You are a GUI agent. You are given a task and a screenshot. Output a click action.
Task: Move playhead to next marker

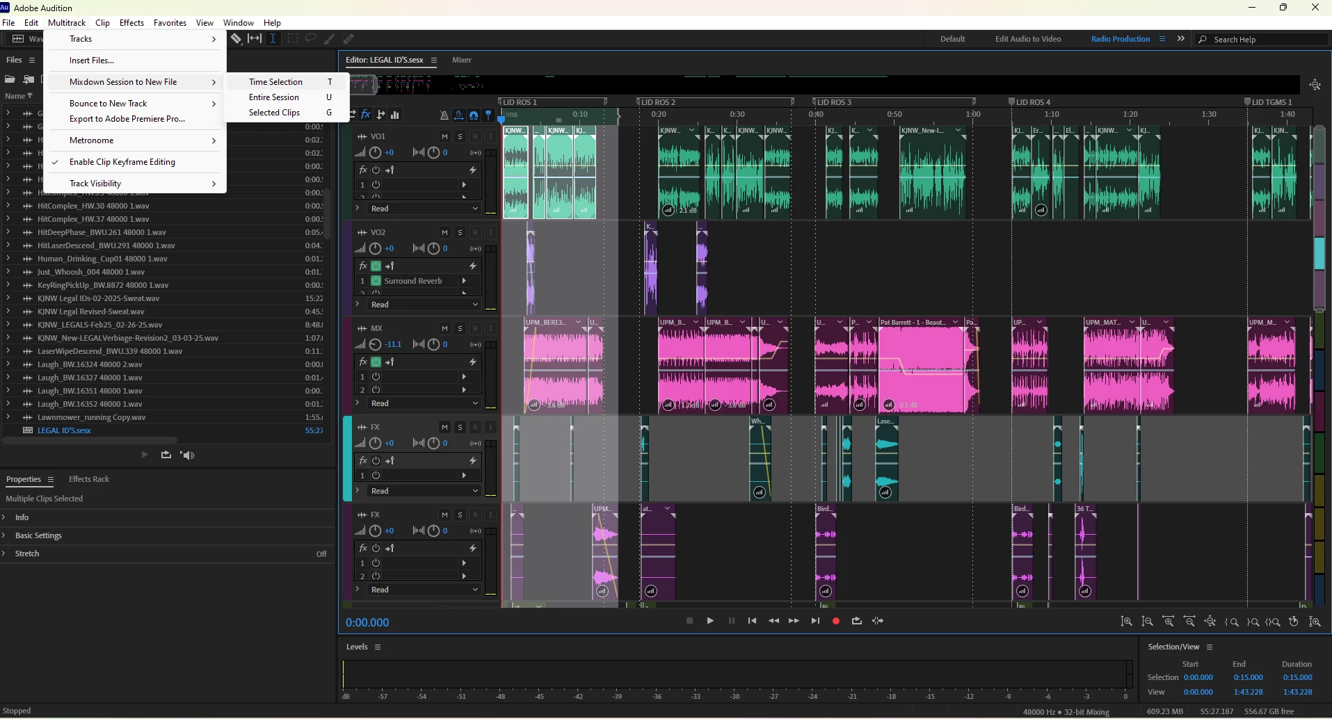(815, 621)
